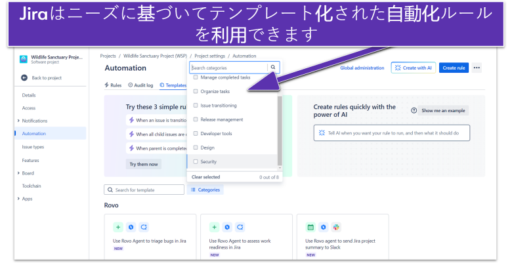Expand the Board sidebar section

[x=18, y=173]
